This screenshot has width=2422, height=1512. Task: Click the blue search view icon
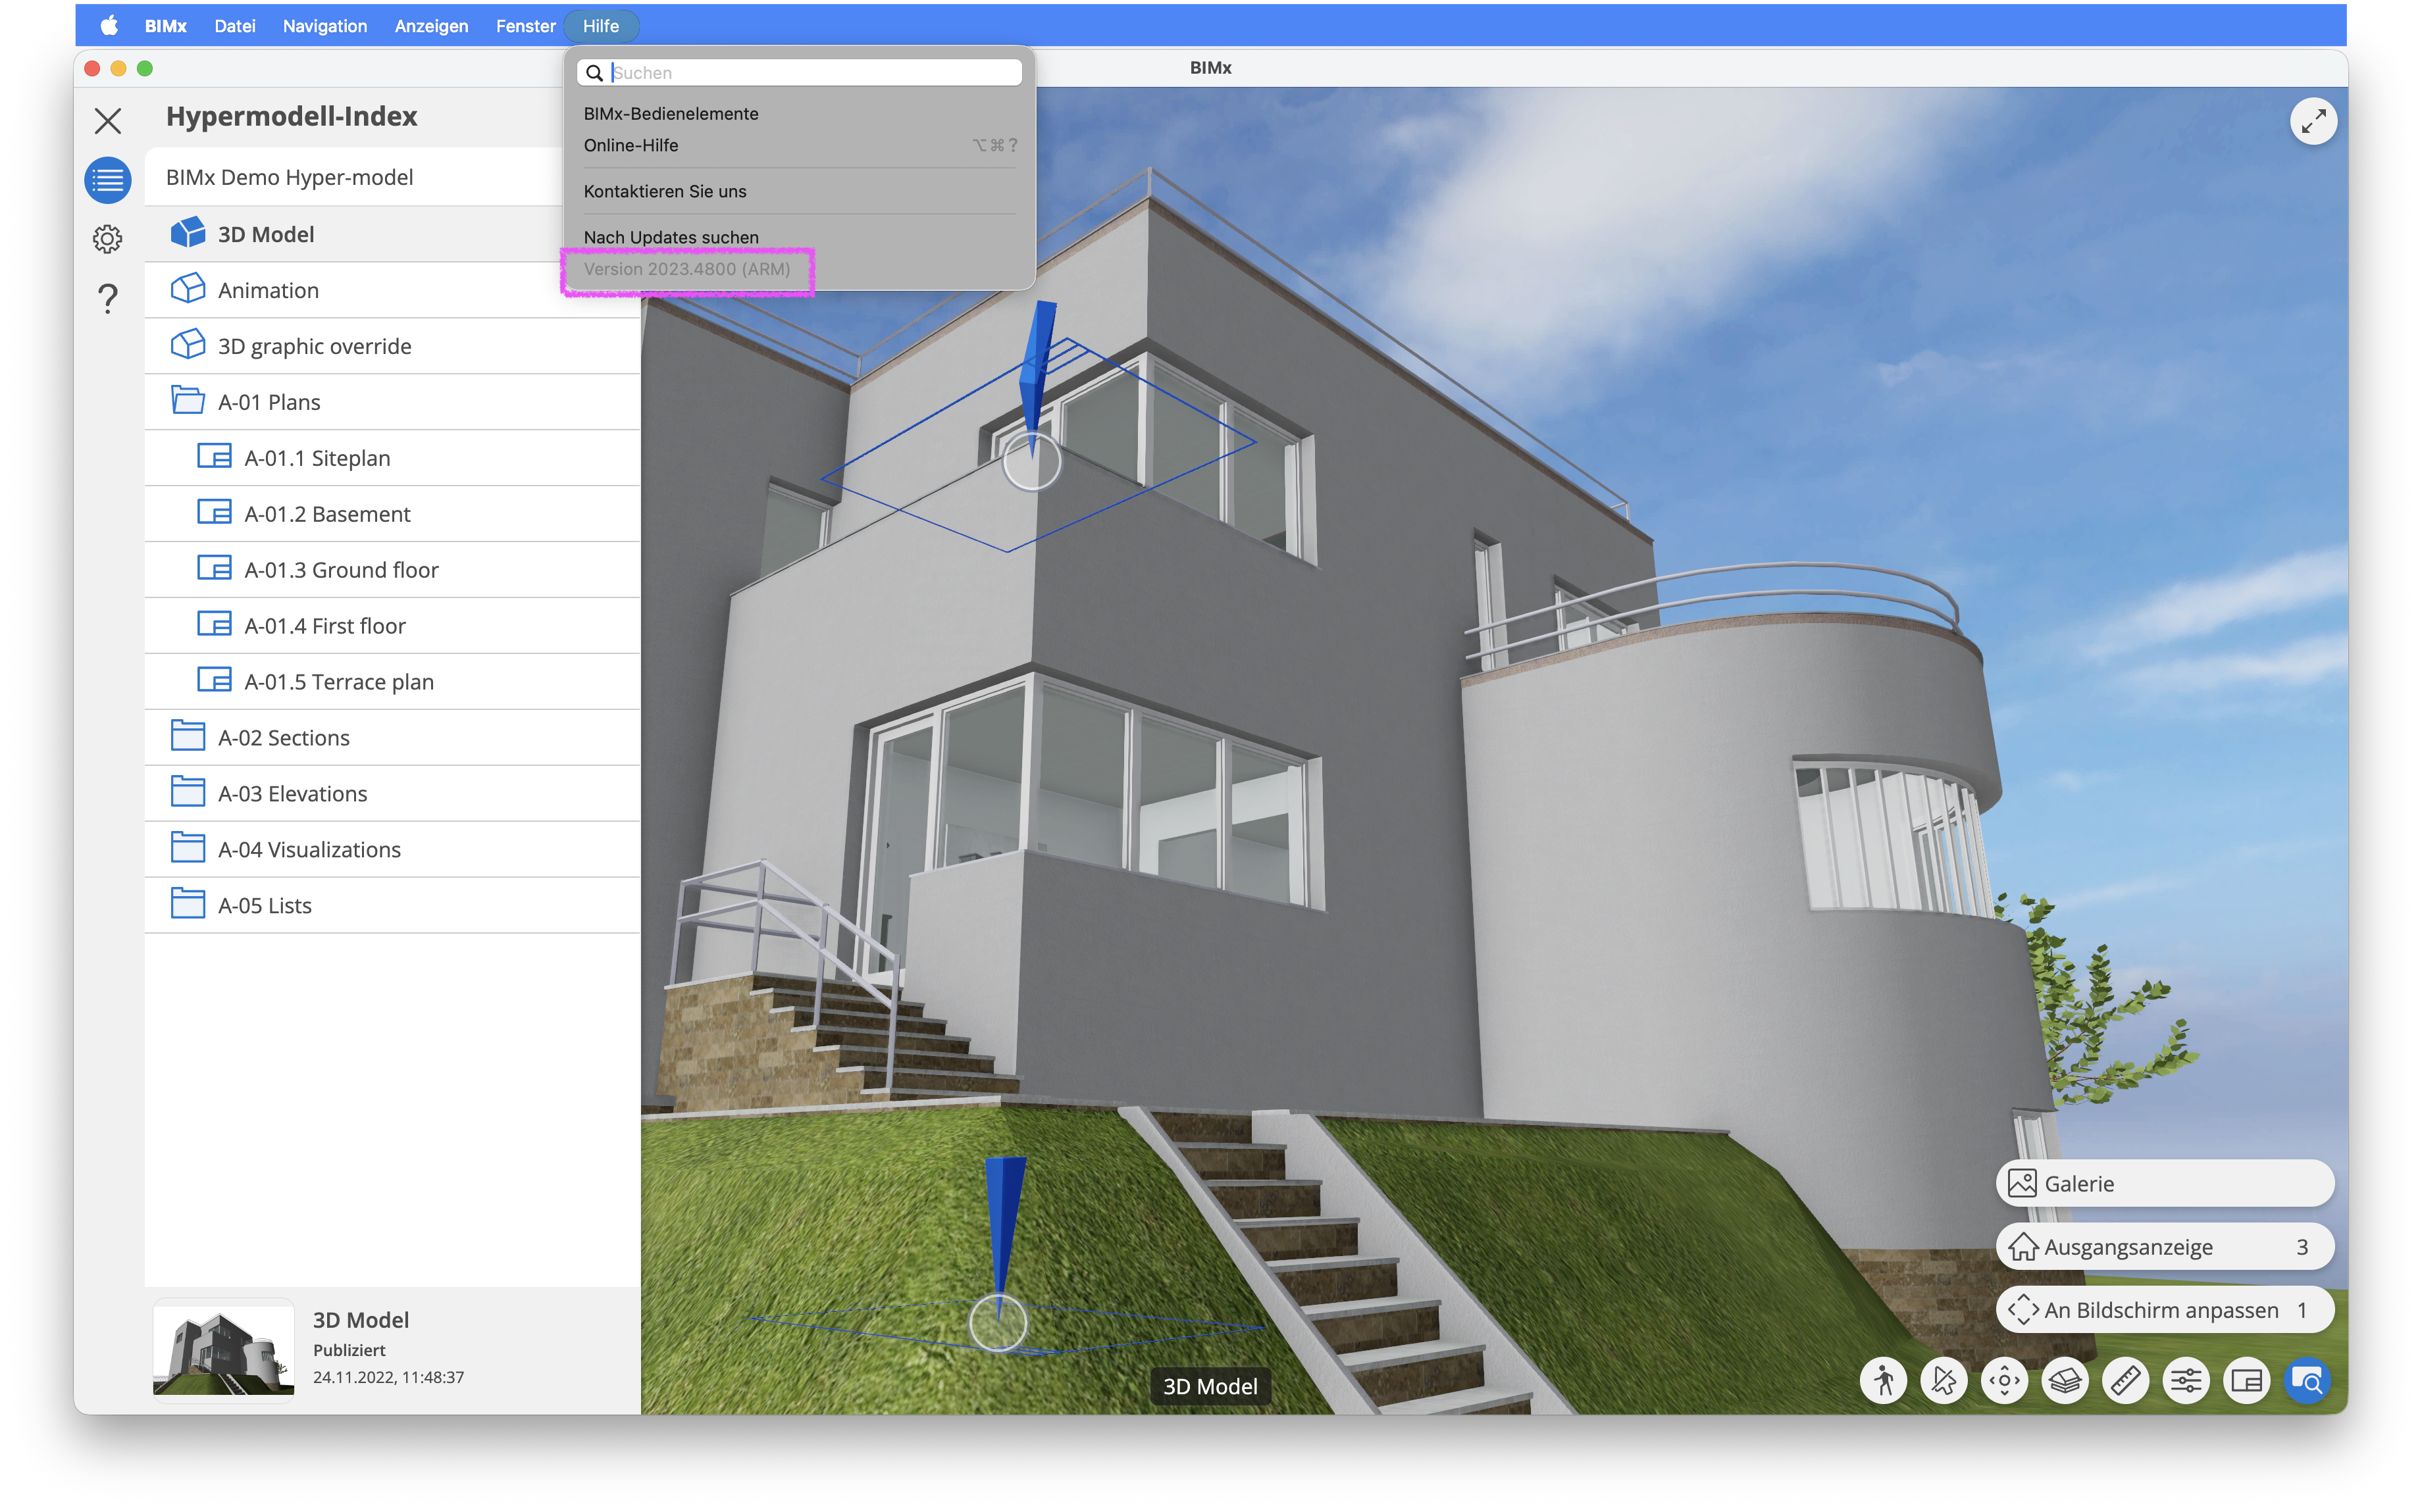click(2307, 1381)
